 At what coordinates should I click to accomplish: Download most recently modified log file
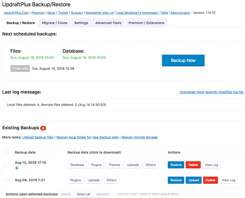211,92
